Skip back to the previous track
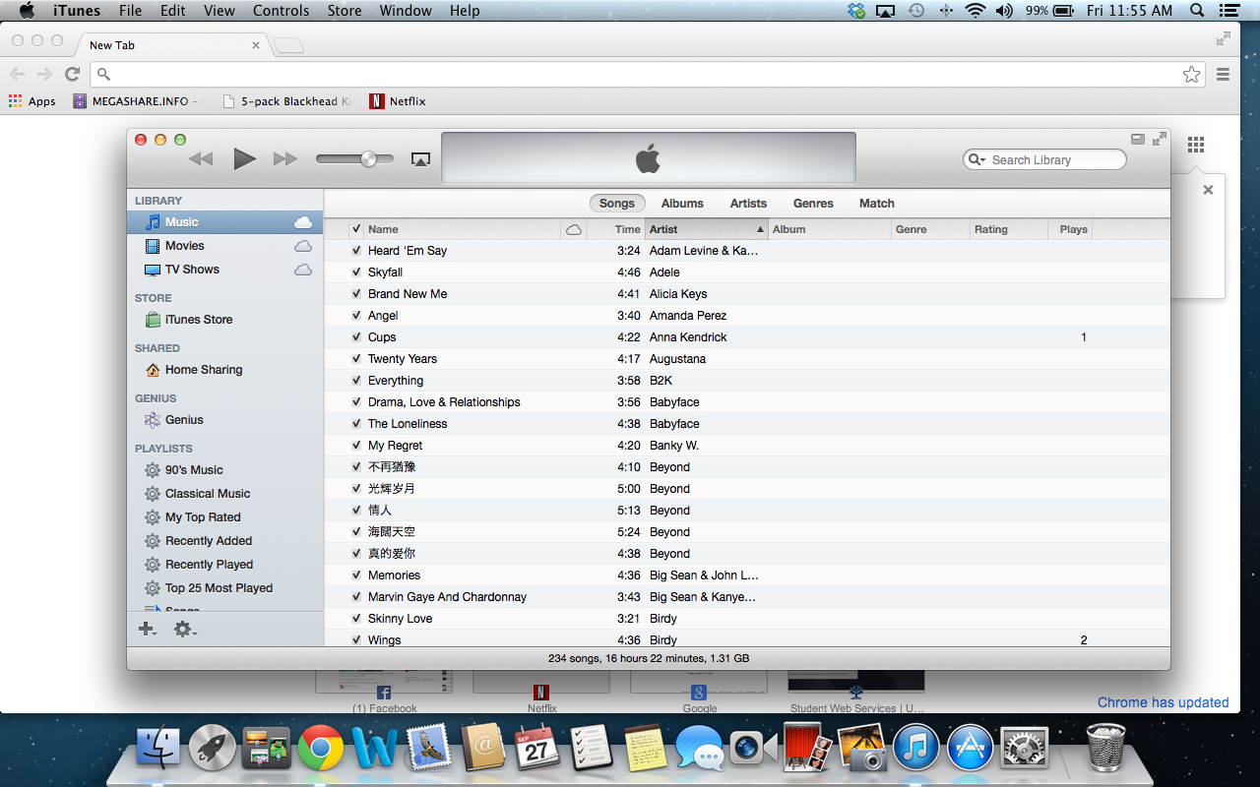This screenshot has width=1260, height=787. [x=201, y=158]
